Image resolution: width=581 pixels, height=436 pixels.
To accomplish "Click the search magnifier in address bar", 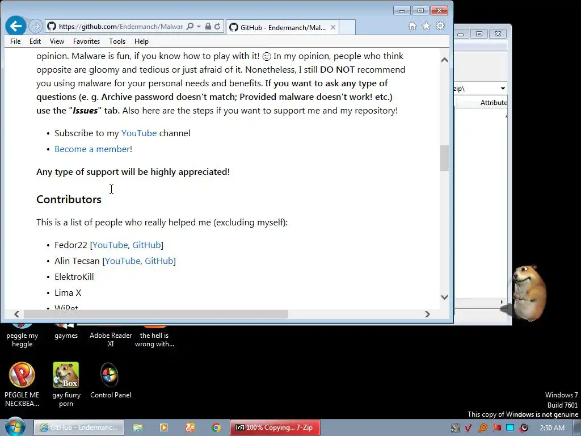I will tap(190, 26).
